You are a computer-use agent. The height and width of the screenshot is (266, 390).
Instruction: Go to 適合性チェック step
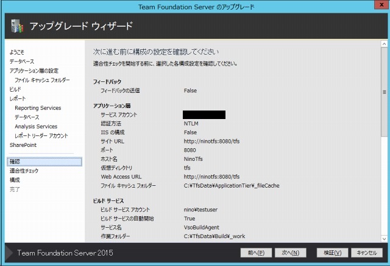point(24,171)
